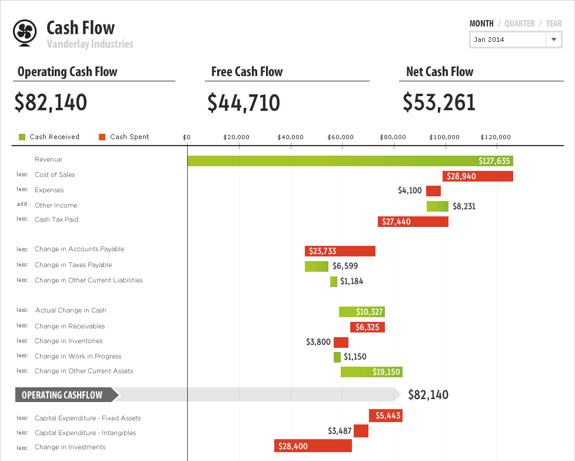Switch to the QUARTER view
The width and height of the screenshot is (575, 461).
point(519,24)
